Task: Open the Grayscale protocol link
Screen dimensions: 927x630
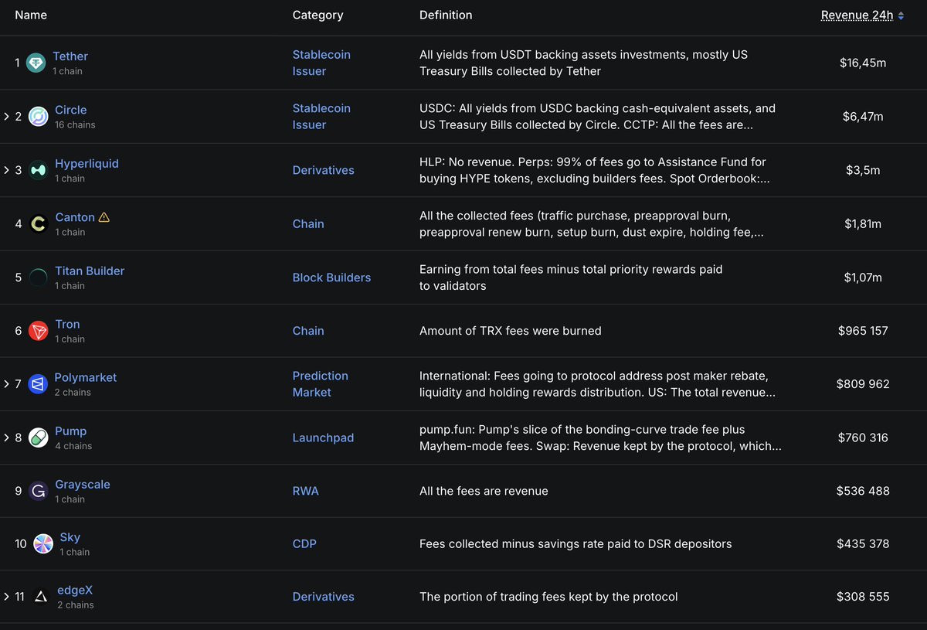Action: pyautogui.click(x=83, y=484)
